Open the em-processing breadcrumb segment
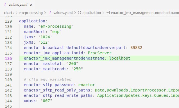This screenshot has width=179, height=108. coord(31,13)
